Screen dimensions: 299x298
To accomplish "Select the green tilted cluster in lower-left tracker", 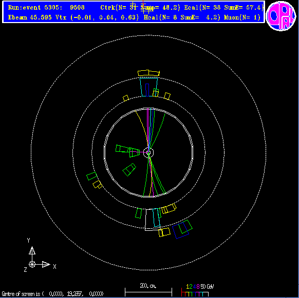I will tap(129, 169).
